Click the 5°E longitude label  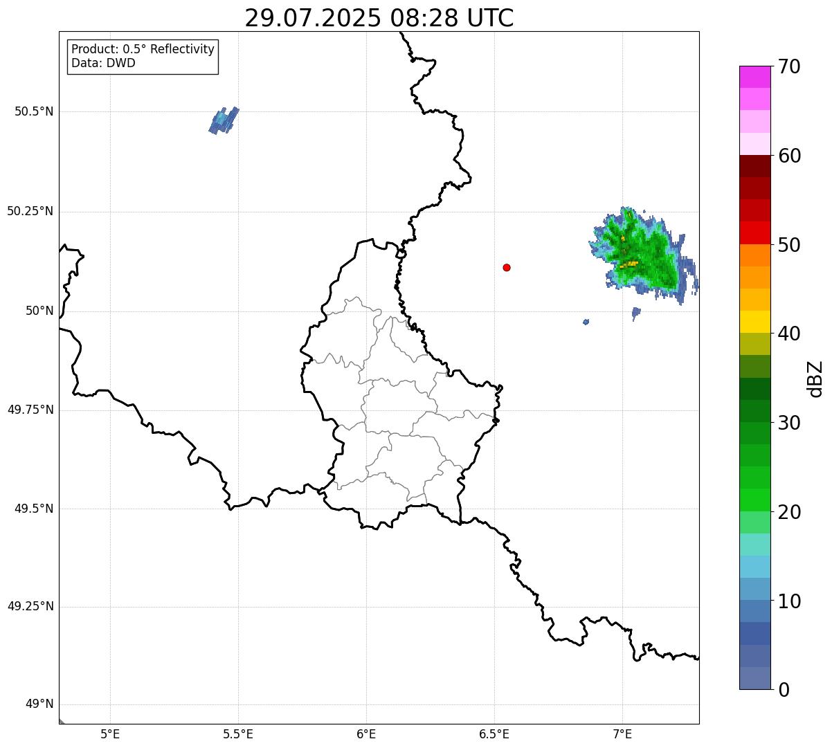point(110,734)
